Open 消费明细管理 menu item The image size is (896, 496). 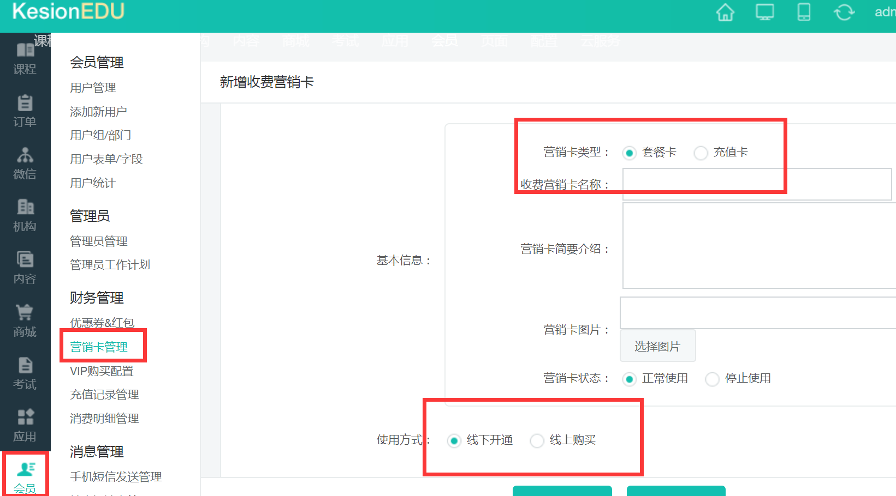pos(104,419)
